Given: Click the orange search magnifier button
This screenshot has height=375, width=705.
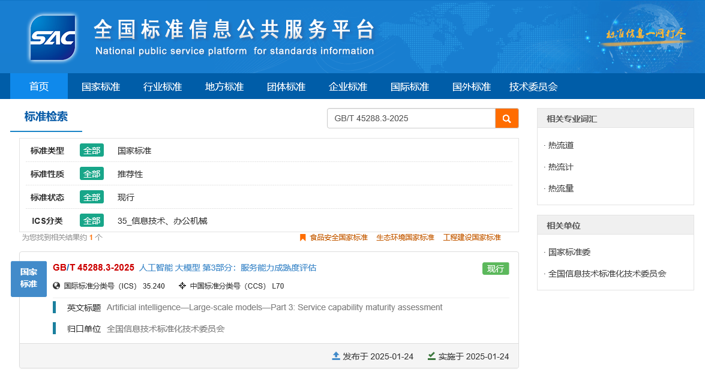Looking at the screenshot, I should (507, 118).
